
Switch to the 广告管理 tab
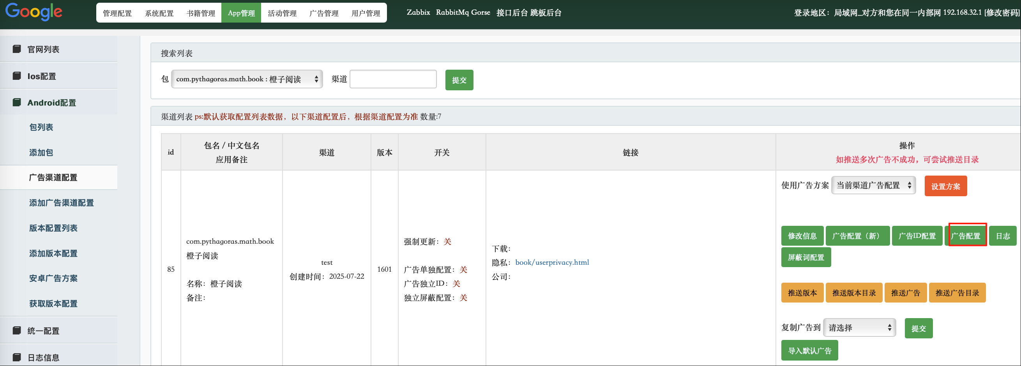click(x=324, y=13)
